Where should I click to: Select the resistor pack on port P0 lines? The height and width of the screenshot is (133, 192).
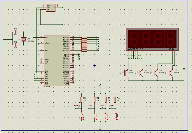click(x=84, y=44)
